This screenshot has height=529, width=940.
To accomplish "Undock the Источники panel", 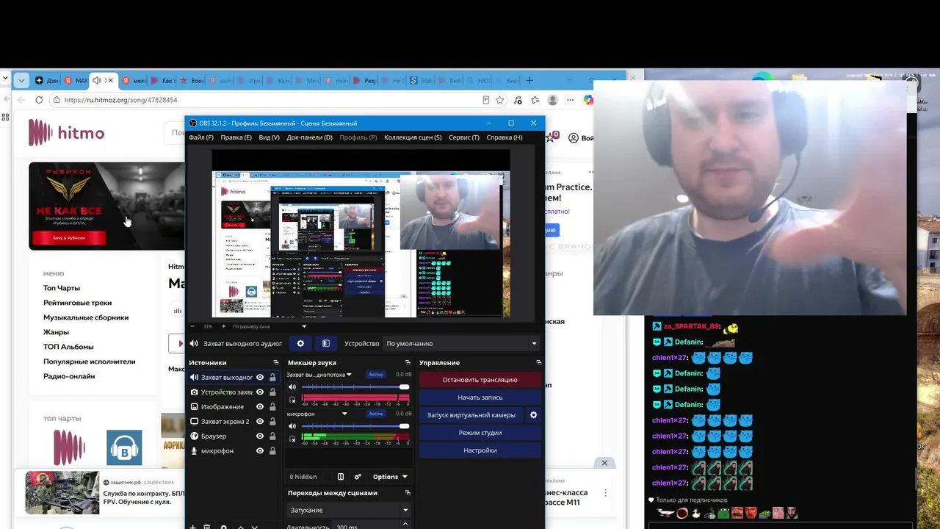I will point(276,363).
